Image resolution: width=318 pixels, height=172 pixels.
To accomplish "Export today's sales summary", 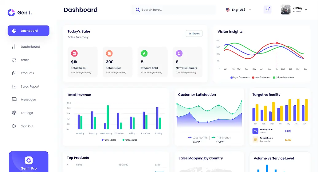I will pyautogui.click(x=194, y=33).
